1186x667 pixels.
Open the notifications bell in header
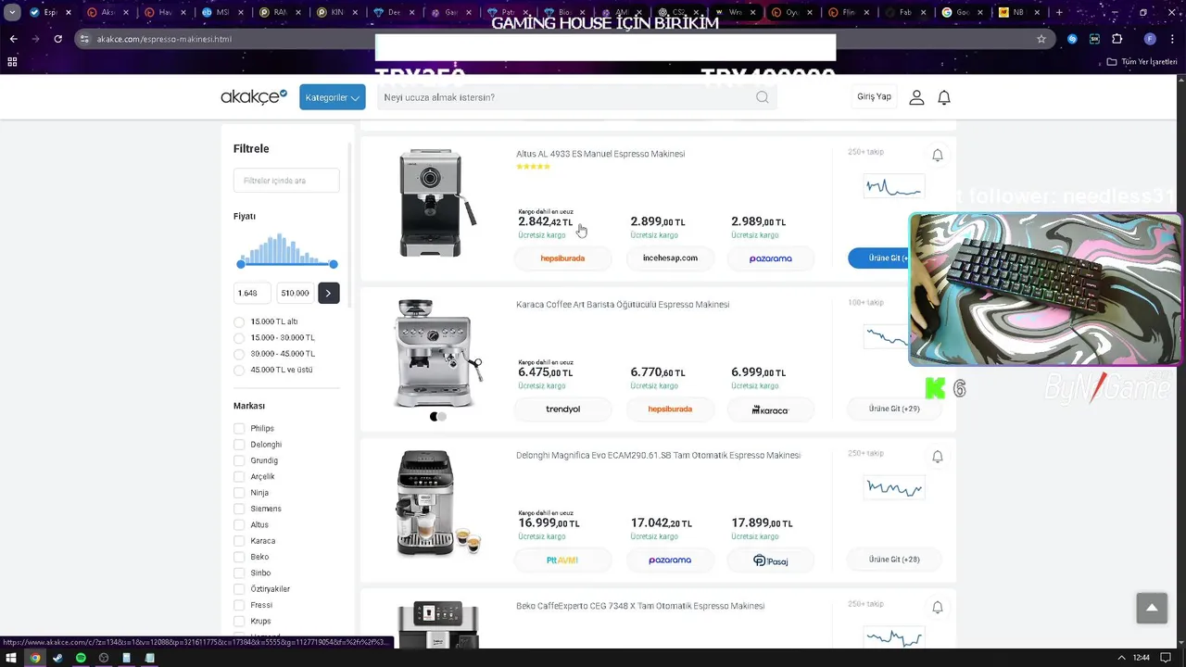click(x=944, y=97)
